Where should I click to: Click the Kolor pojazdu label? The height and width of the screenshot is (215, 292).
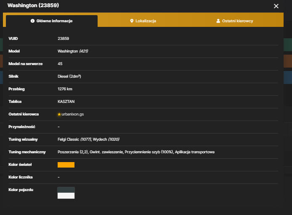21,190
